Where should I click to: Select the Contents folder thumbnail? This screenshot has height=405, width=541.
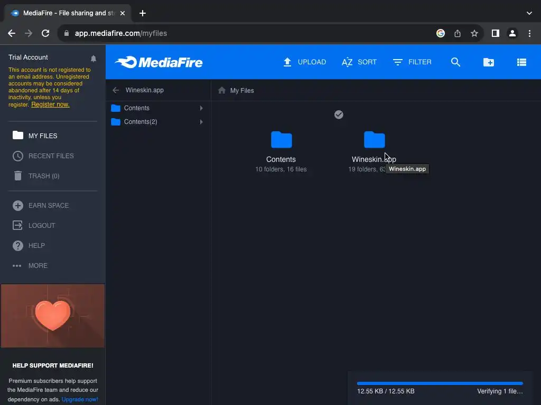point(282,139)
